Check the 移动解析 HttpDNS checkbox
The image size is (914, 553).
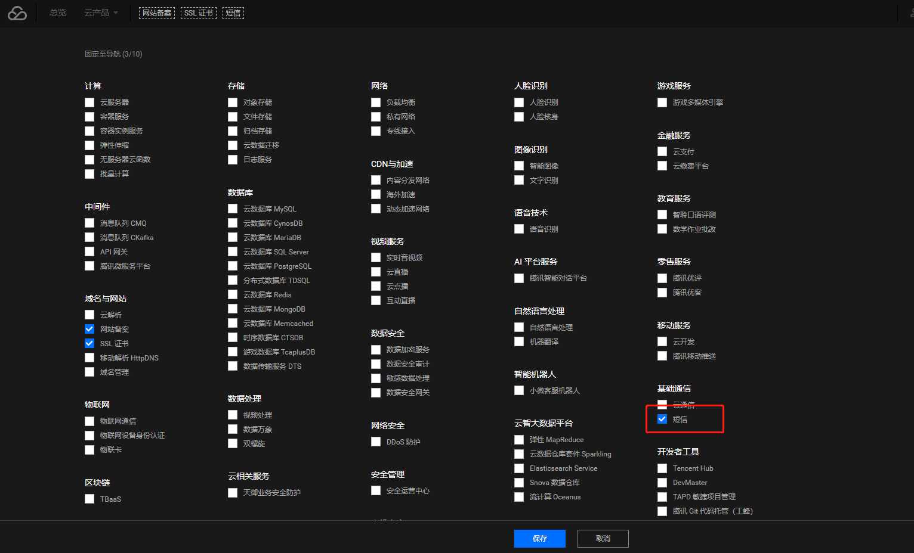(89, 358)
